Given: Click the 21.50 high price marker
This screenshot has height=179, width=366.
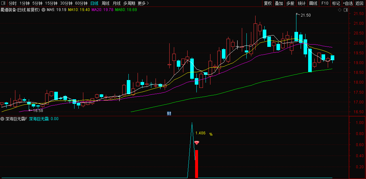Looking at the screenshot, I should 306,15.
